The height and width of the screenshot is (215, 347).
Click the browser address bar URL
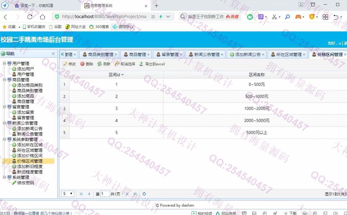104,17
